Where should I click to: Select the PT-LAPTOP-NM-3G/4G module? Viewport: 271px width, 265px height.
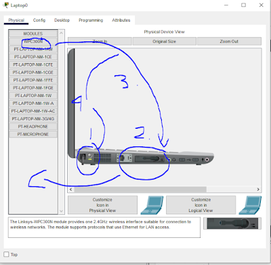tap(33, 119)
